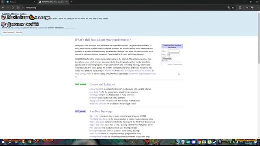
Task: Click the Min value input field
Action: [173, 51]
